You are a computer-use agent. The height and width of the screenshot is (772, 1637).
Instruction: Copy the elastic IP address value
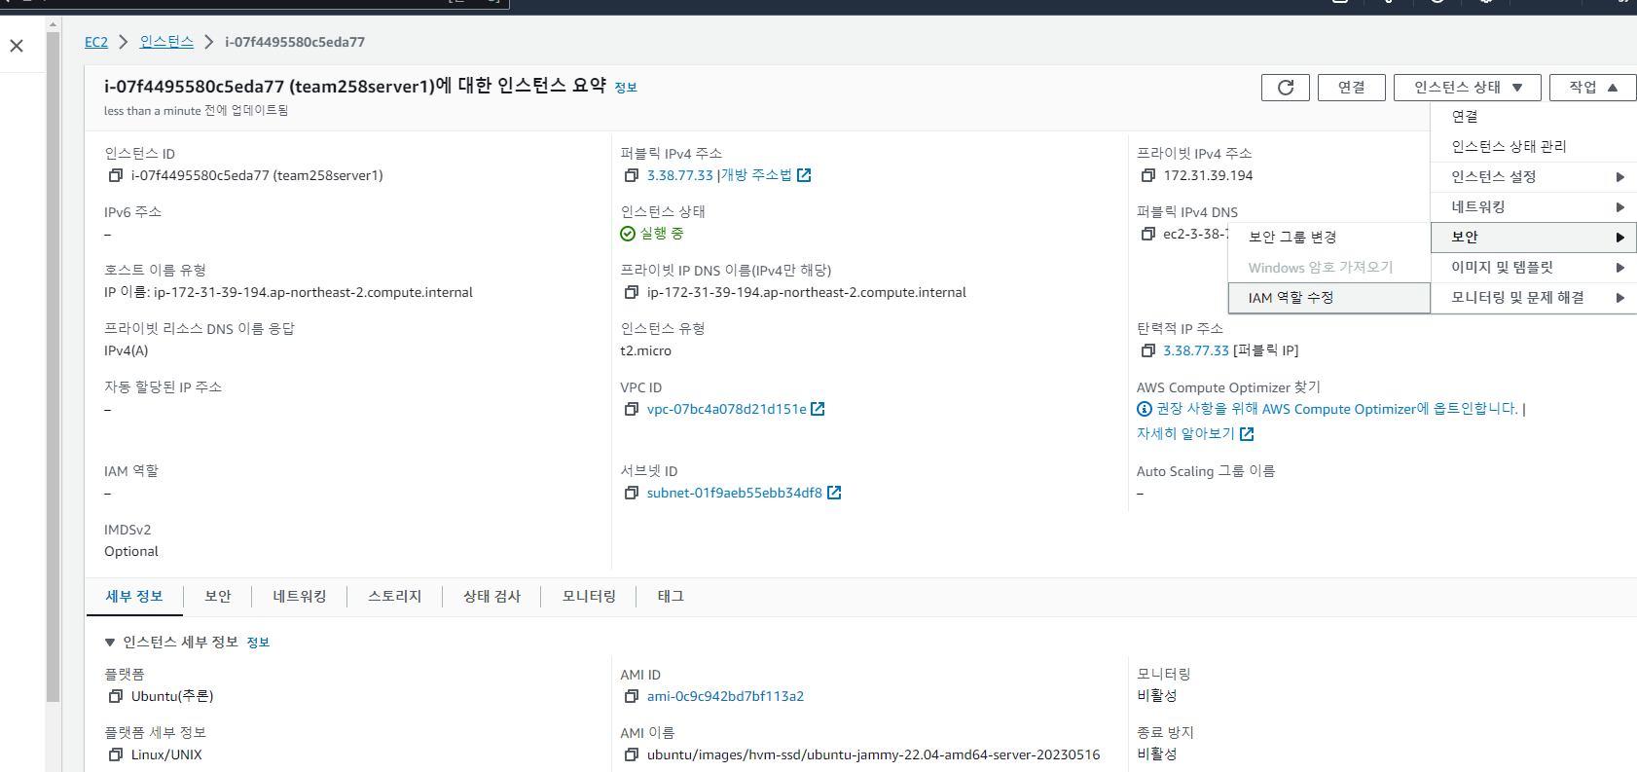pos(1148,351)
